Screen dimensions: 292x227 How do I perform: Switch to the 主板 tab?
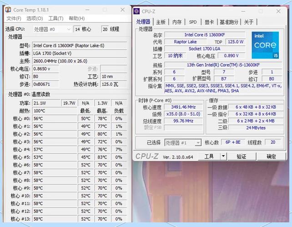tap(161, 22)
